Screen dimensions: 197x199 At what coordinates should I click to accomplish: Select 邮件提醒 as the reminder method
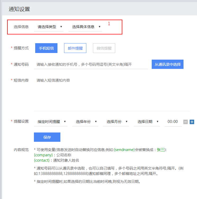pos(75,48)
